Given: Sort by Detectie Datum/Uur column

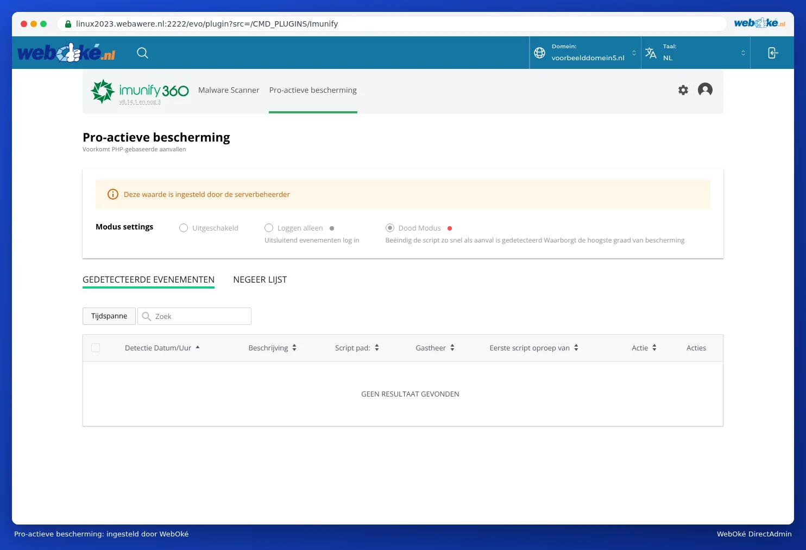Looking at the screenshot, I should tap(162, 348).
